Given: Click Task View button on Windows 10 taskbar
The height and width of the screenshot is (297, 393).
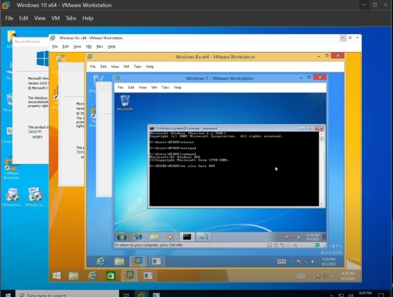Looking at the screenshot, I should (126, 294).
